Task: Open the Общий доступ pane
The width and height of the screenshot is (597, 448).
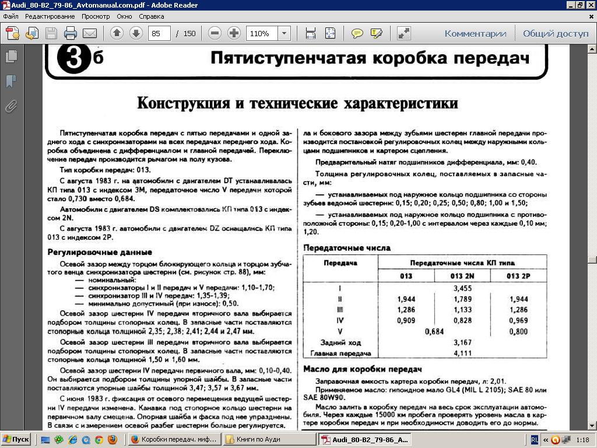Action: [556, 33]
